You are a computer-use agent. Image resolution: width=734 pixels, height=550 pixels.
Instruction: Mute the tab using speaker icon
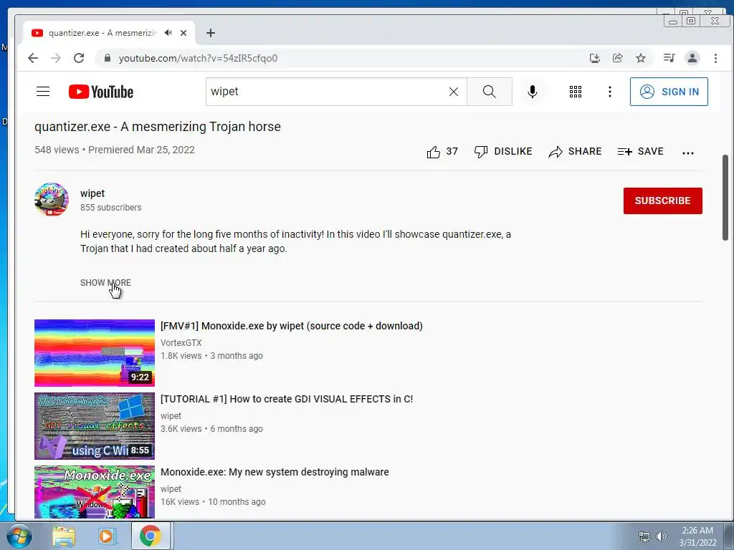(x=168, y=33)
